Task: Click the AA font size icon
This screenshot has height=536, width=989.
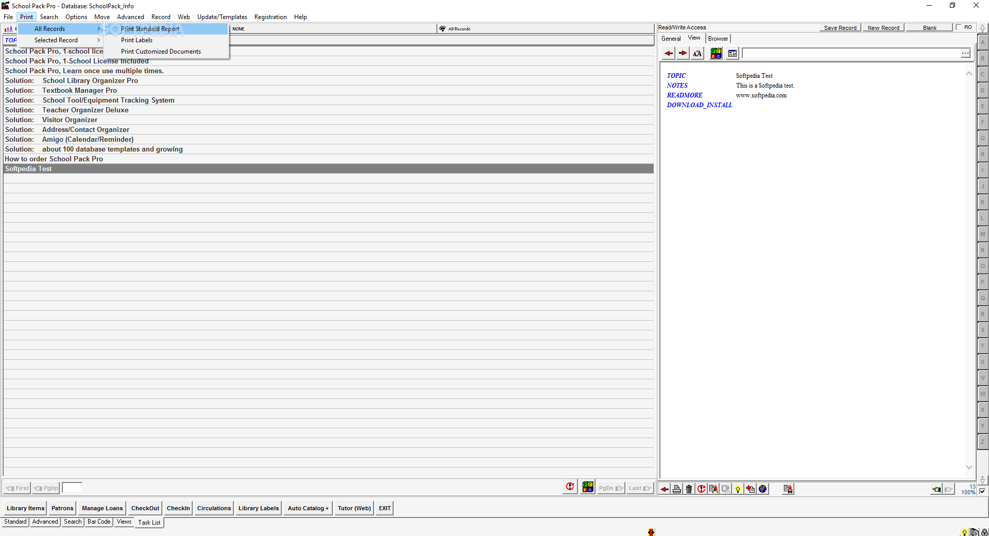Action: [697, 53]
